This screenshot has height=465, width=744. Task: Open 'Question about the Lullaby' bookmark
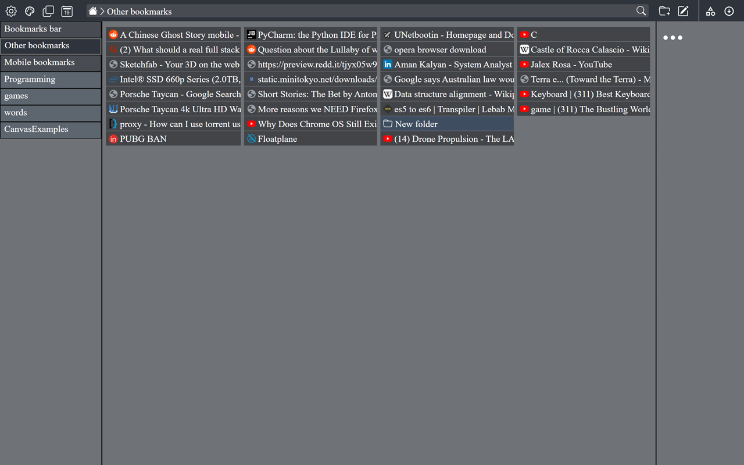311,50
